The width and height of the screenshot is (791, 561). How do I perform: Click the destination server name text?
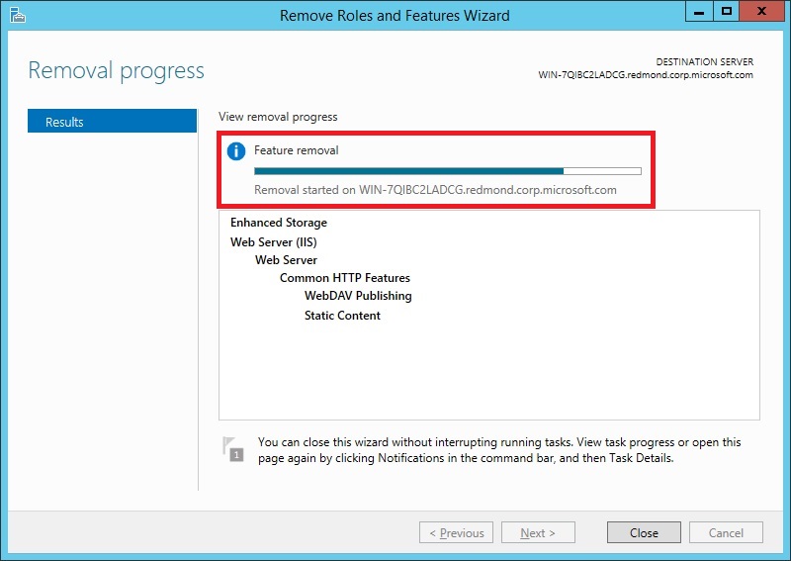646,75
